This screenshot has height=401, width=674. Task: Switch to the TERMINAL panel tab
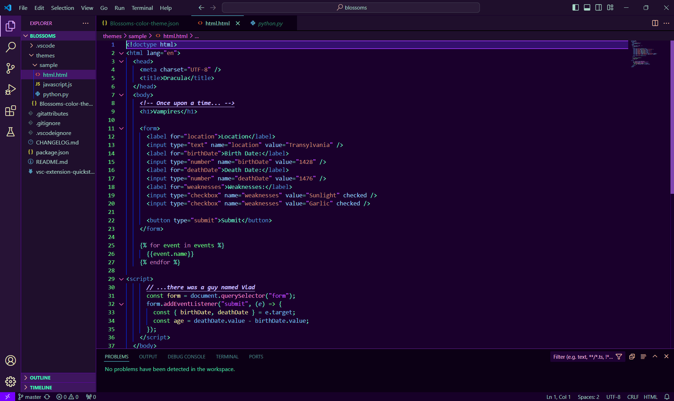click(x=227, y=357)
